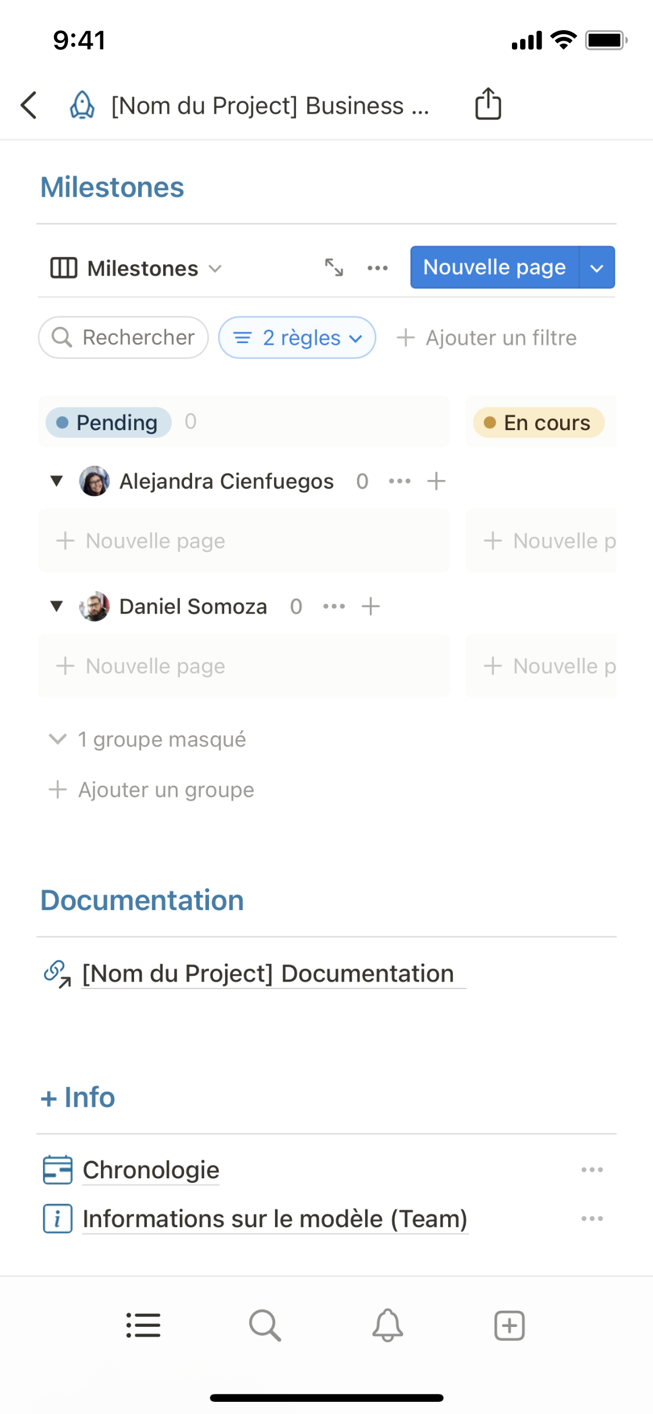Select the Pending status tag
Image resolution: width=653 pixels, height=1414 pixels.
tap(109, 423)
